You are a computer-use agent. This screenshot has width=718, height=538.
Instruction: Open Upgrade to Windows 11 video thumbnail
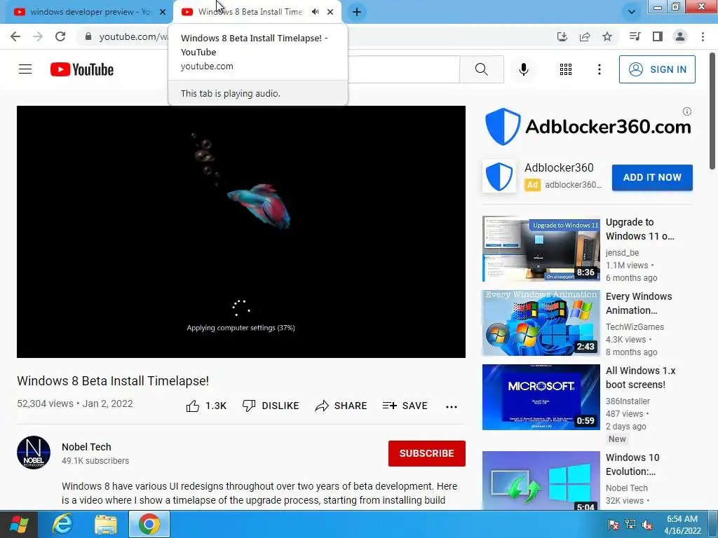pyautogui.click(x=541, y=249)
